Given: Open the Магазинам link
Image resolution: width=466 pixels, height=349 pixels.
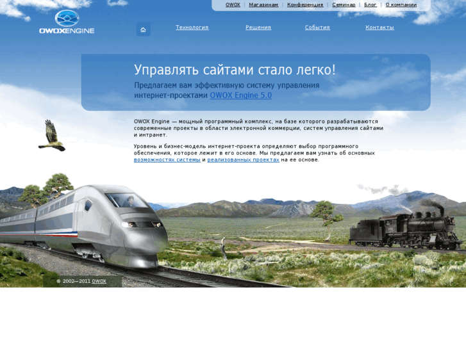Looking at the screenshot, I should [263, 4].
